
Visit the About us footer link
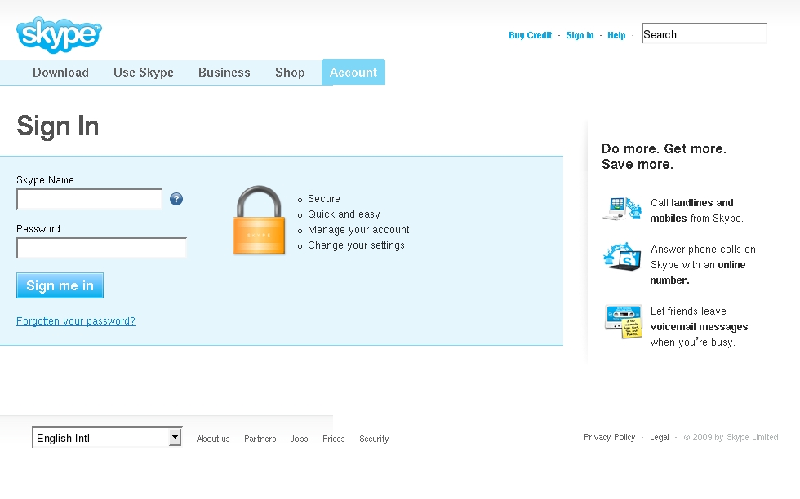pos(213,439)
